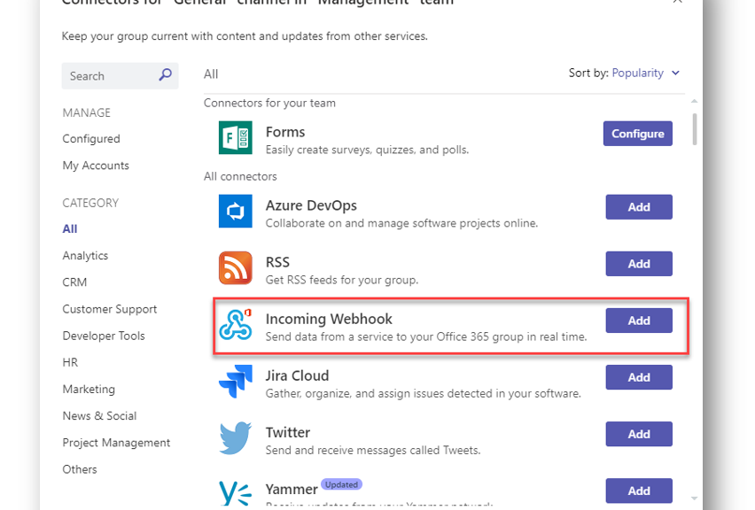The width and height of the screenshot is (755, 510).
Task: Click 'Get RSS feeds for your group.' description
Action: (x=342, y=280)
